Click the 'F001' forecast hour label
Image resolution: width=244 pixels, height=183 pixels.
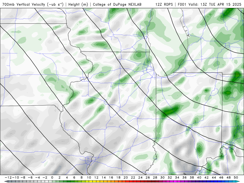182,4
